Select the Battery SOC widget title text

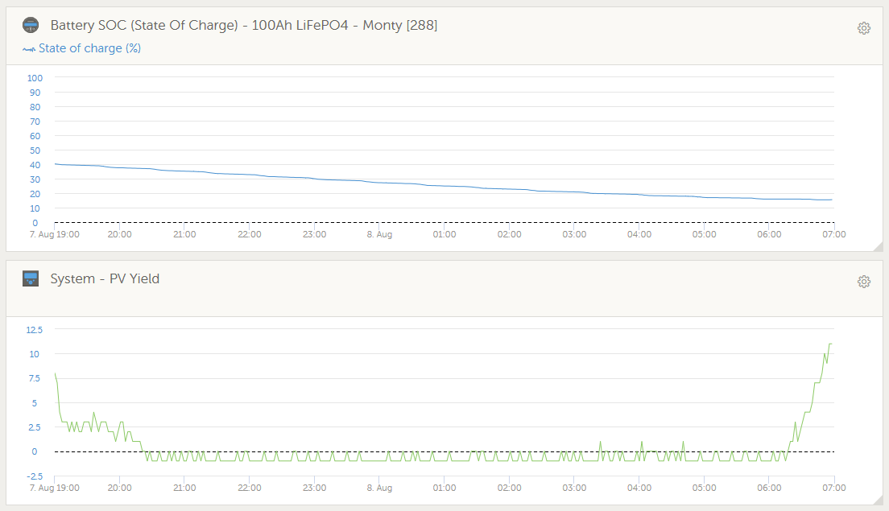pyautogui.click(x=243, y=26)
